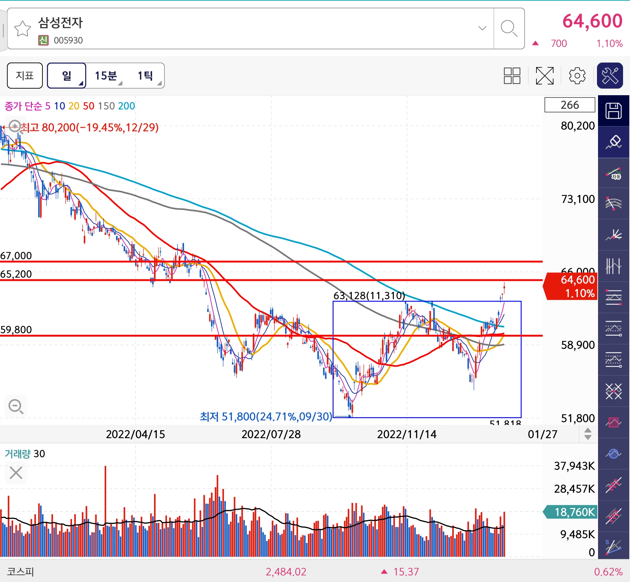The width and height of the screenshot is (630, 582).
Task: Select the two-dashed-line horizontal level tool
Action: [614, 329]
